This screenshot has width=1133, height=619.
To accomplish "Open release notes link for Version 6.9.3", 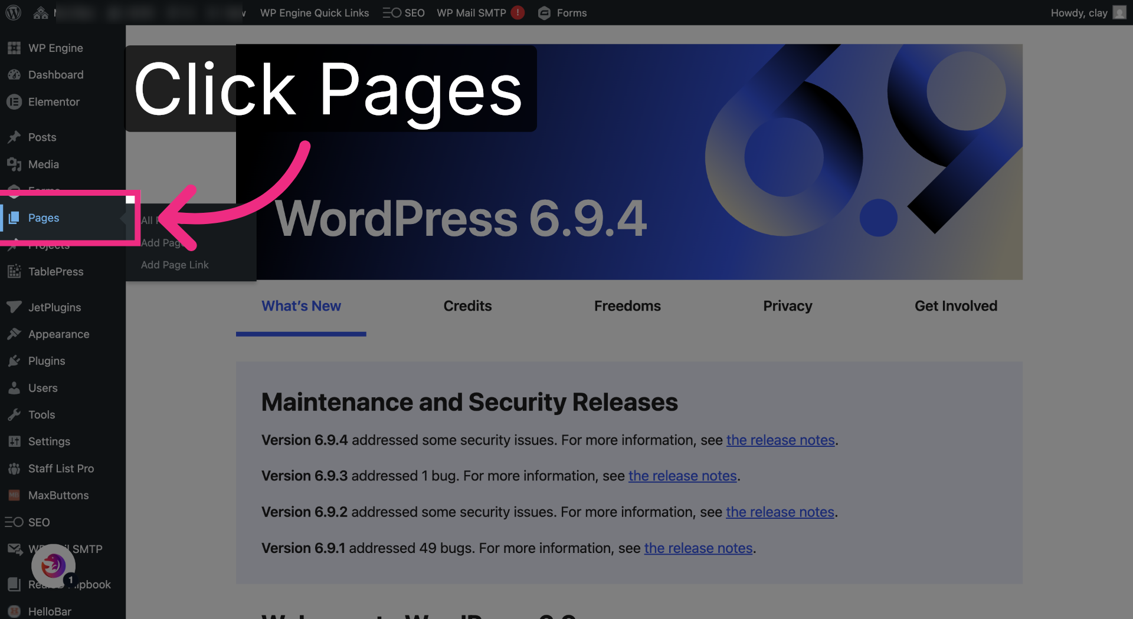I will tap(682, 476).
